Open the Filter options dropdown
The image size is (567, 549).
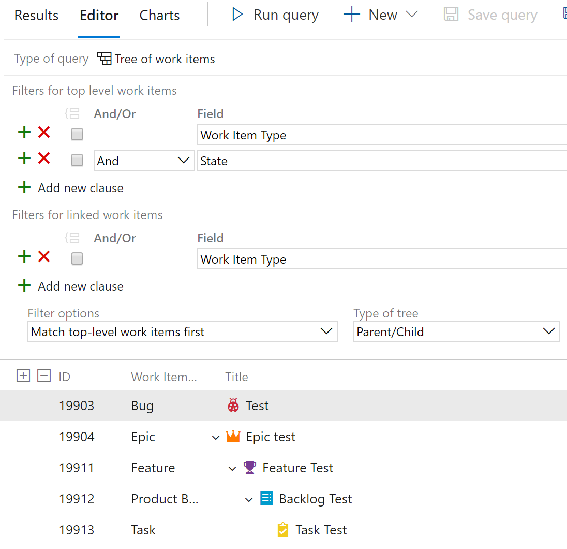pos(183,331)
